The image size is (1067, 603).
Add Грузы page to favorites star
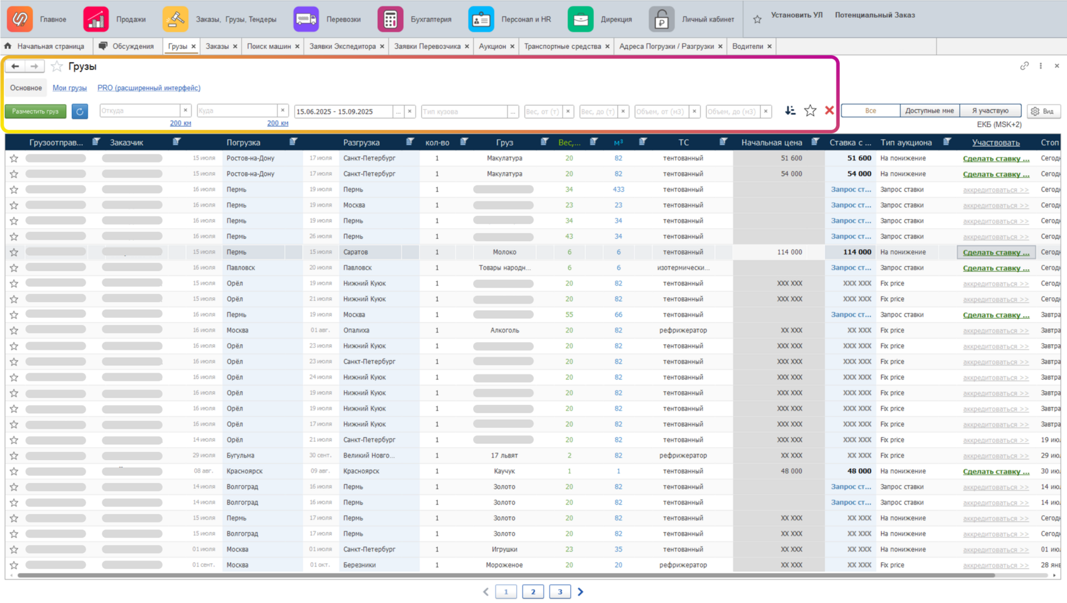(57, 67)
